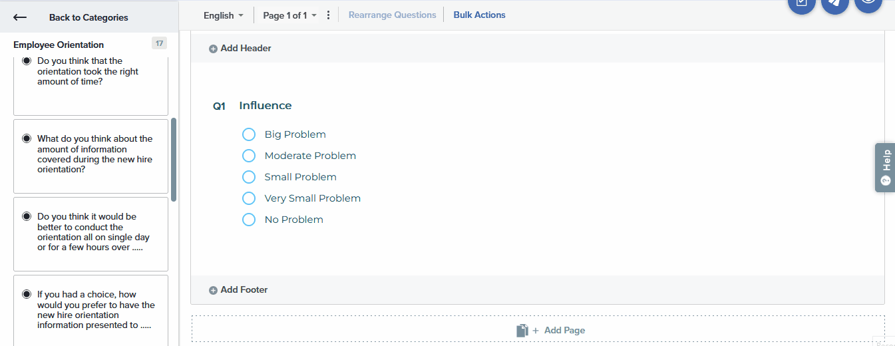Go Back to Categories
The width and height of the screenshot is (895, 346).
click(x=89, y=17)
